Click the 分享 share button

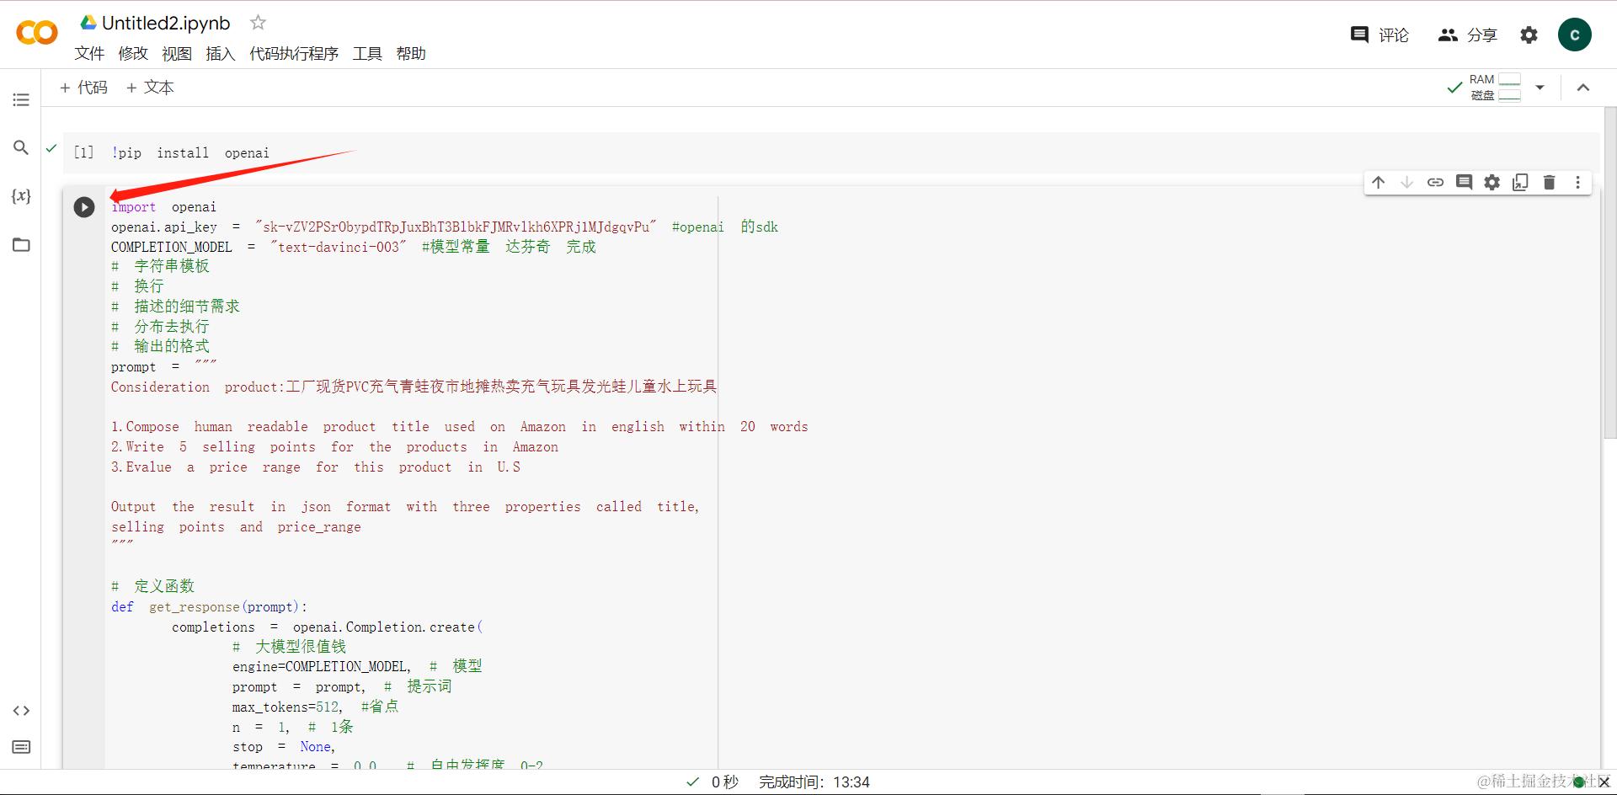pyautogui.click(x=1467, y=35)
